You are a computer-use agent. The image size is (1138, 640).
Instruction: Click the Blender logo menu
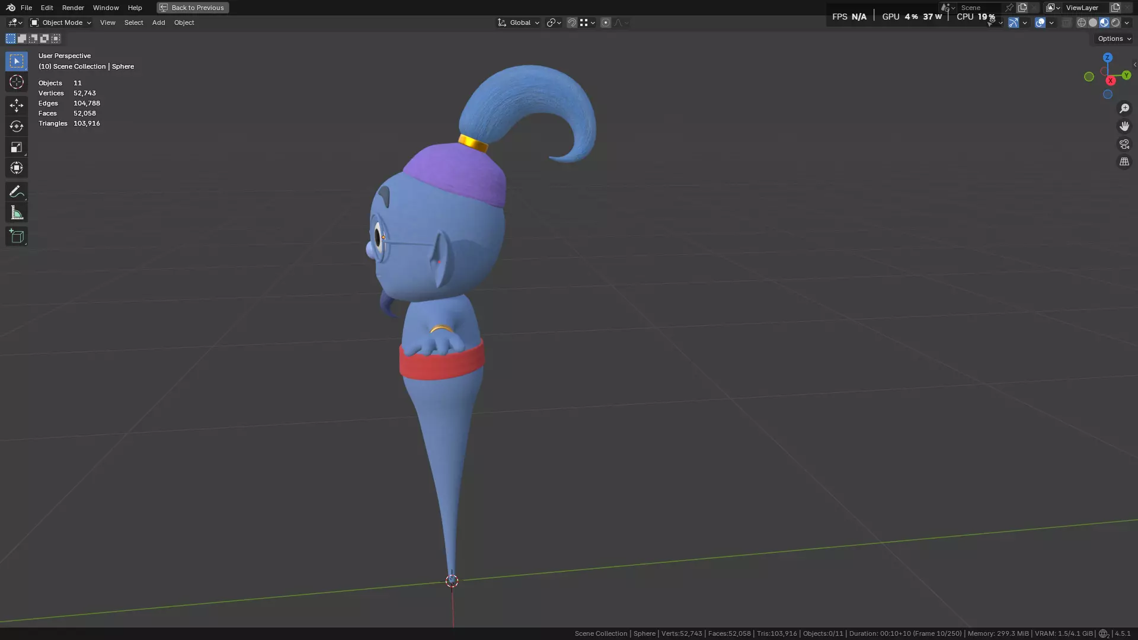pyautogui.click(x=11, y=8)
